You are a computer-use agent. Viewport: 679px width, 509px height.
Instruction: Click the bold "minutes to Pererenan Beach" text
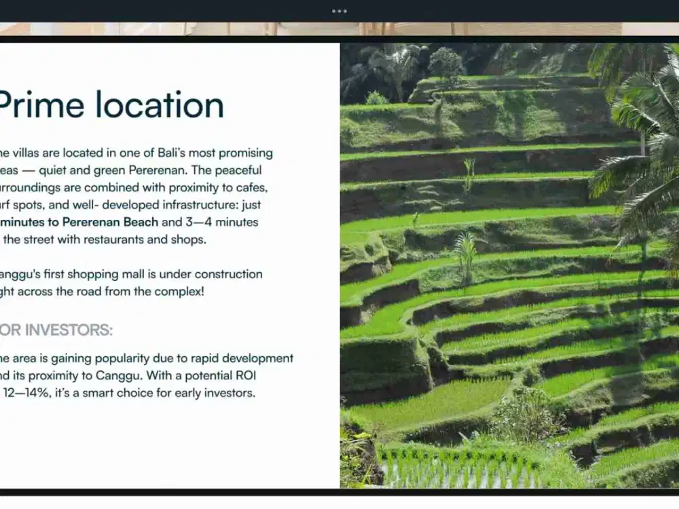(x=79, y=222)
